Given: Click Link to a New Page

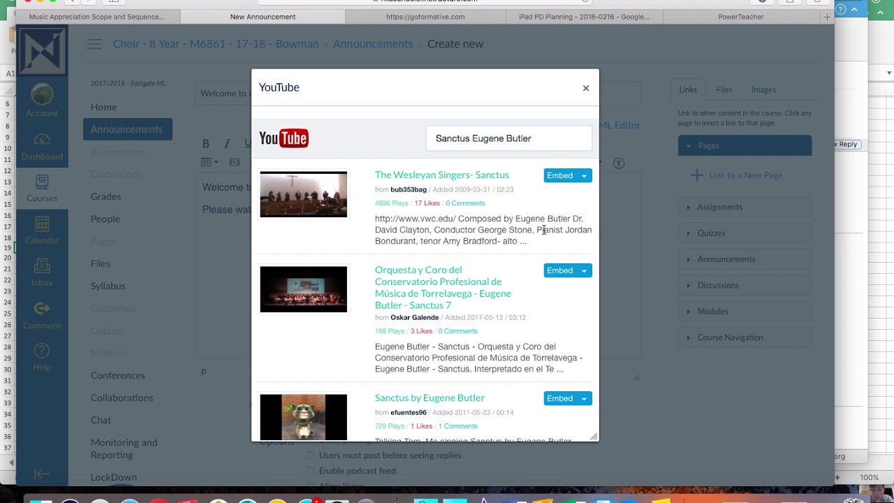Looking at the screenshot, I should pyautogui.click(x=738, y=175).
